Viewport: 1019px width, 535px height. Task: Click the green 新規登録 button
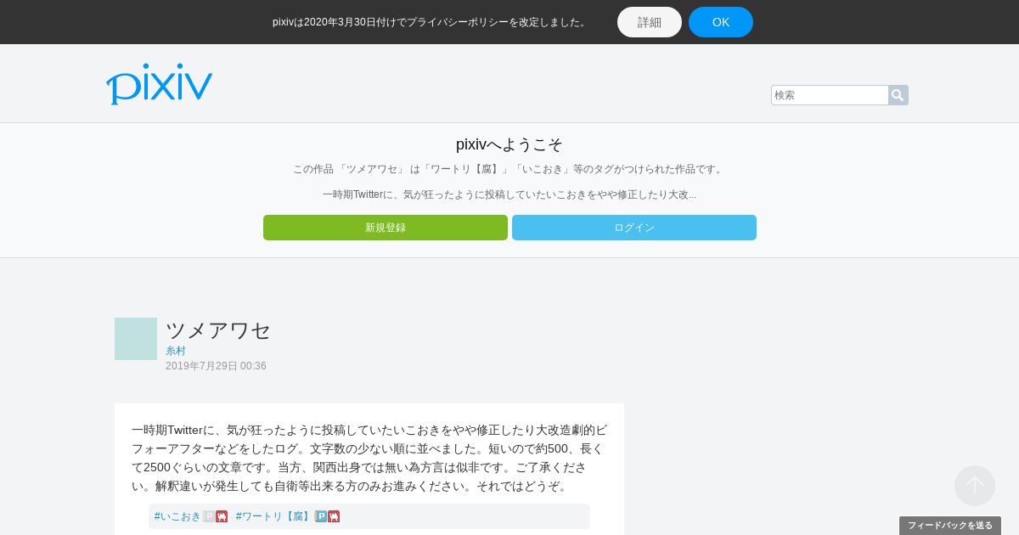click(x=386, y=228)
